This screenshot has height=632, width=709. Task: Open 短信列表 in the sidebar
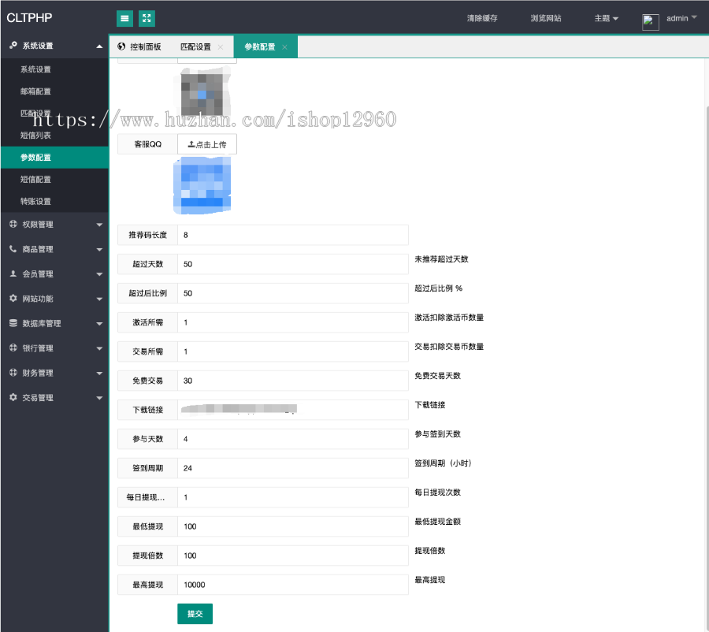(54, 136)
